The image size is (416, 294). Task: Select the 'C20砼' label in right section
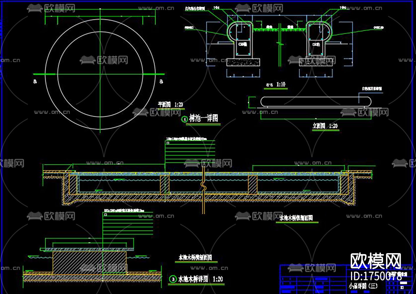[316, 44]
